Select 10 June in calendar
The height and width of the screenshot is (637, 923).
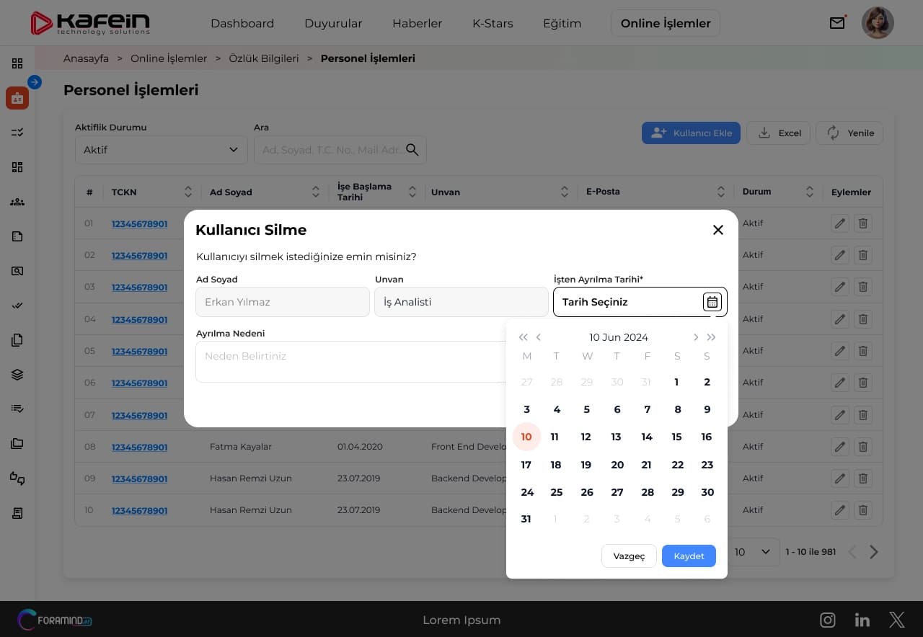(526, 437)
